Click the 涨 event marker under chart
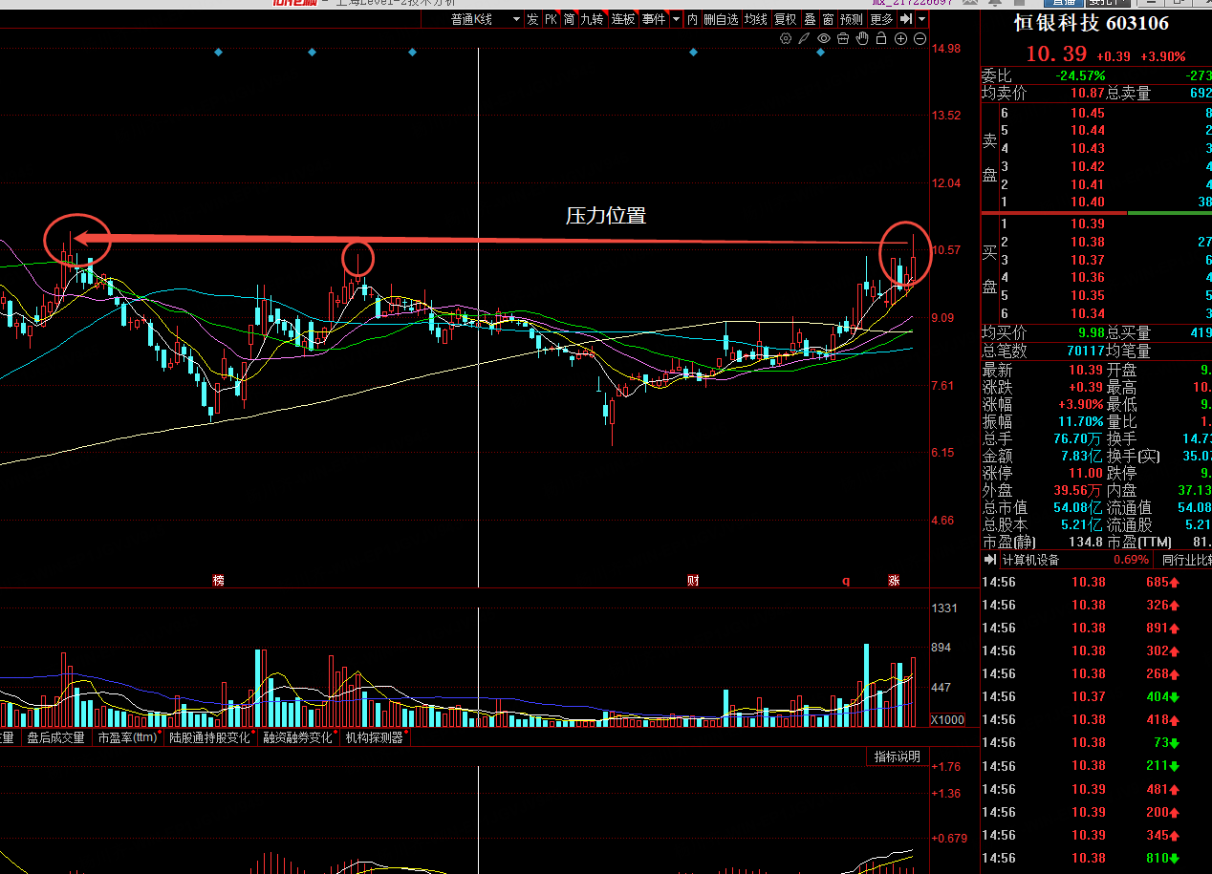This screenshot has height=874, width=1212. click(894, 580)
